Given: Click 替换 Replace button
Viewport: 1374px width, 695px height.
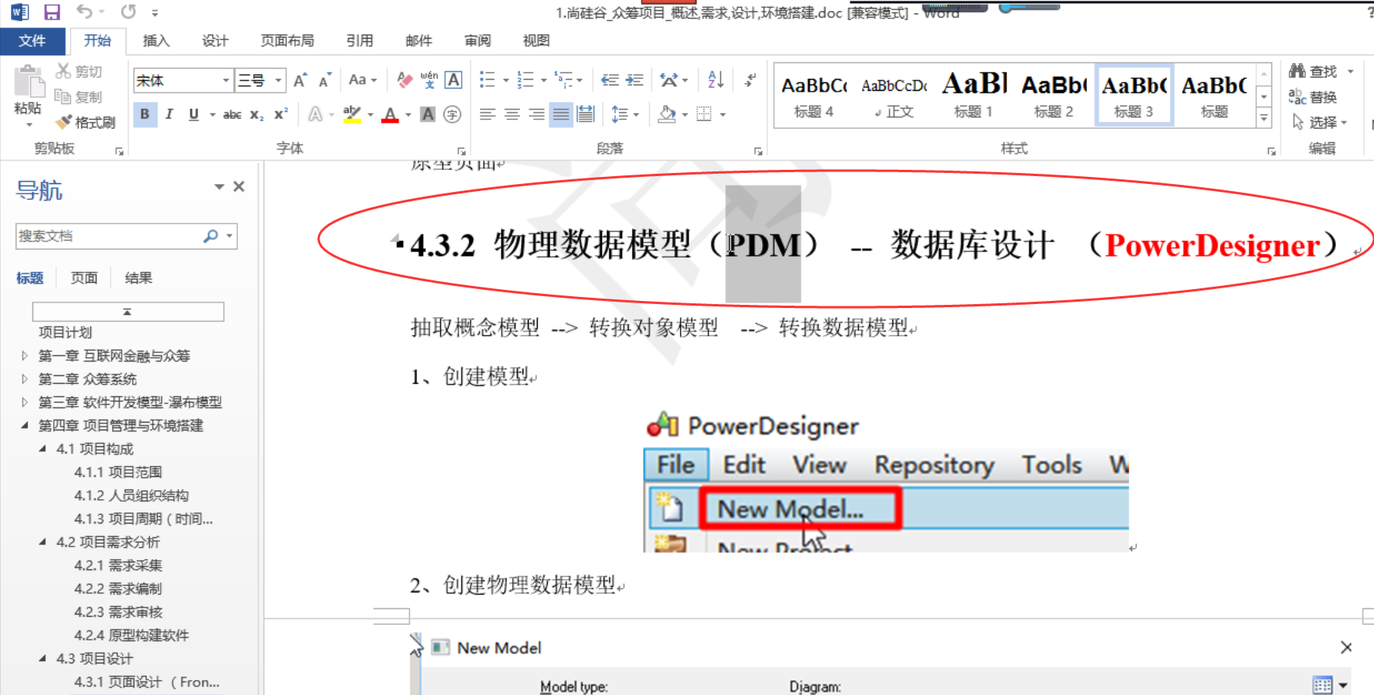Looking at the screenshot, I should coord(1312,97).
